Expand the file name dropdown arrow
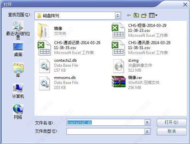Image resolution: width=190 pixels, height=144 pixels. [x=147, y=122]
